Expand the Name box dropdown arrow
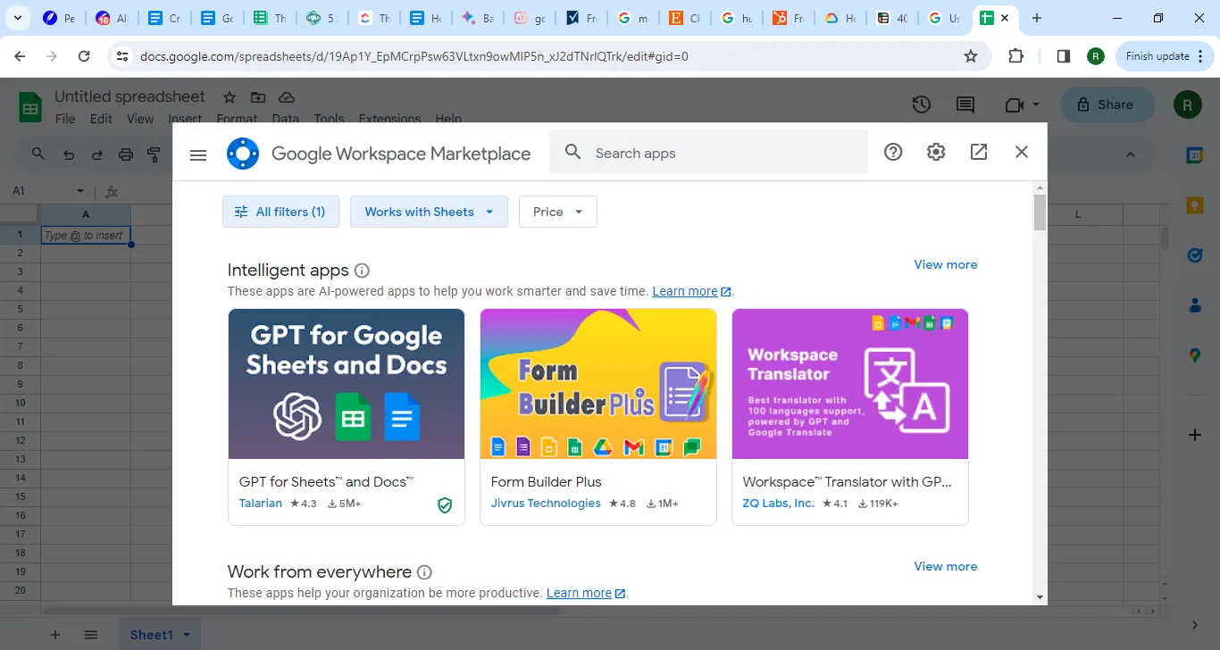The image size is (1220, 650). click(x=80, y=191)
